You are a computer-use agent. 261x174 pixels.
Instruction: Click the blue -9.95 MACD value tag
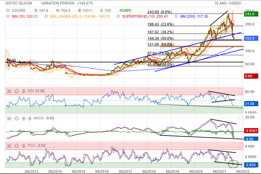point(251,139)
